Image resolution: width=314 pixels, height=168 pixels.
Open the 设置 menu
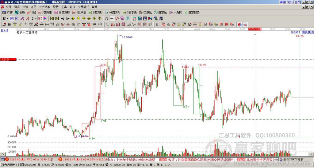pos(56,7)
